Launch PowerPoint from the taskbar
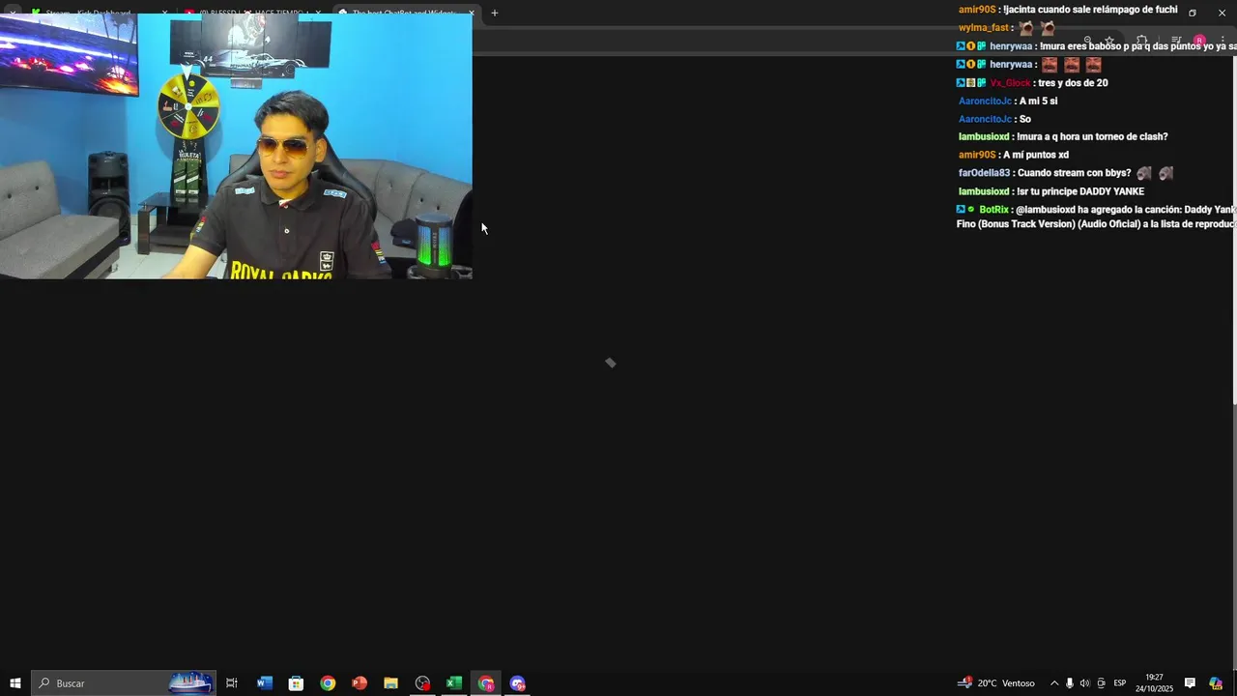The image size is (1237, 696). 360,683
